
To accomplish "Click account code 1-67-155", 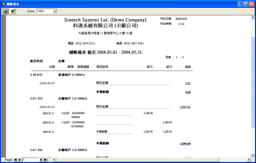I will (36, 98).
